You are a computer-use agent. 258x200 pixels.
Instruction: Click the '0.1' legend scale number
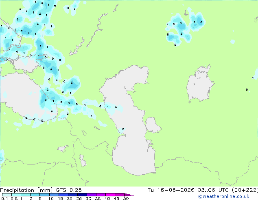(x=4, y=198)
